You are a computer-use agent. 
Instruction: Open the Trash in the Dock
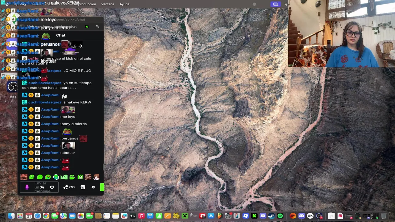pyautogui.click(x=384, y=216)
